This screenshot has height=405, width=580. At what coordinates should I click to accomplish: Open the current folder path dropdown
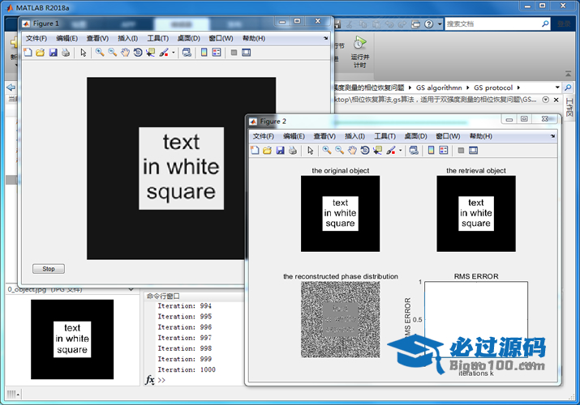pyautogui.click(x=556, y=87)
